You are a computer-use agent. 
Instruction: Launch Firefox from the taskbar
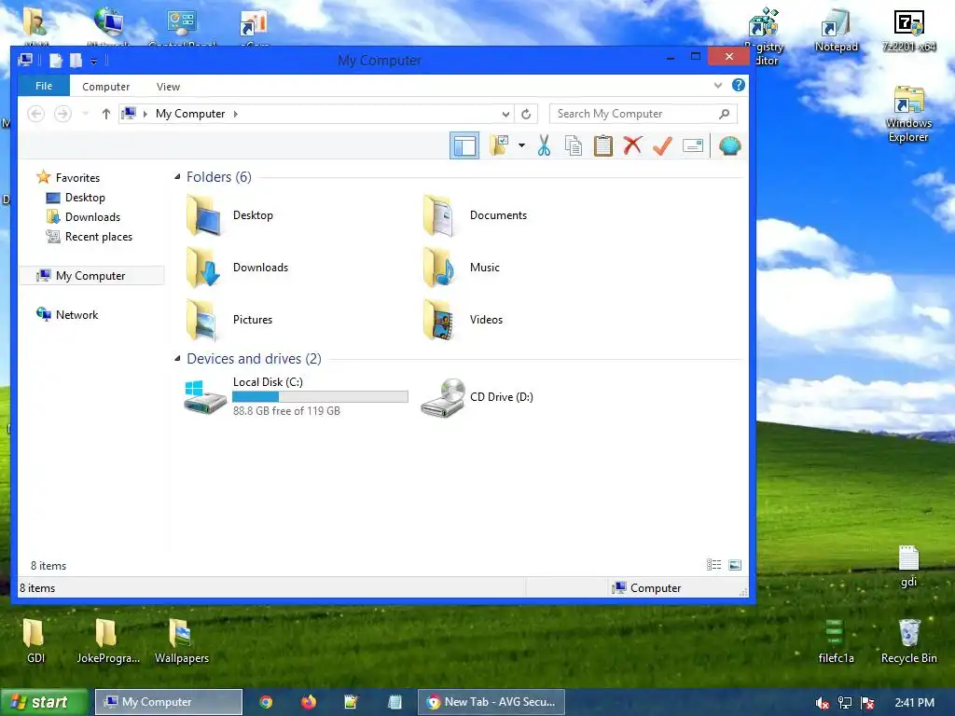(309, 702)
